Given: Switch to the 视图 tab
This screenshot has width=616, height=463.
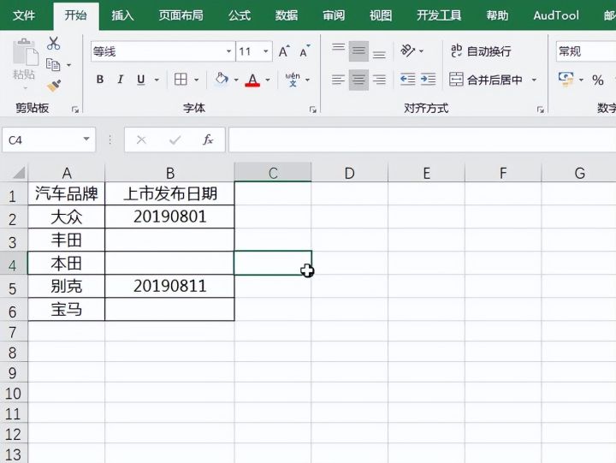Looking at the screenshot, I should pyautogui.click(x=381, y=15).
